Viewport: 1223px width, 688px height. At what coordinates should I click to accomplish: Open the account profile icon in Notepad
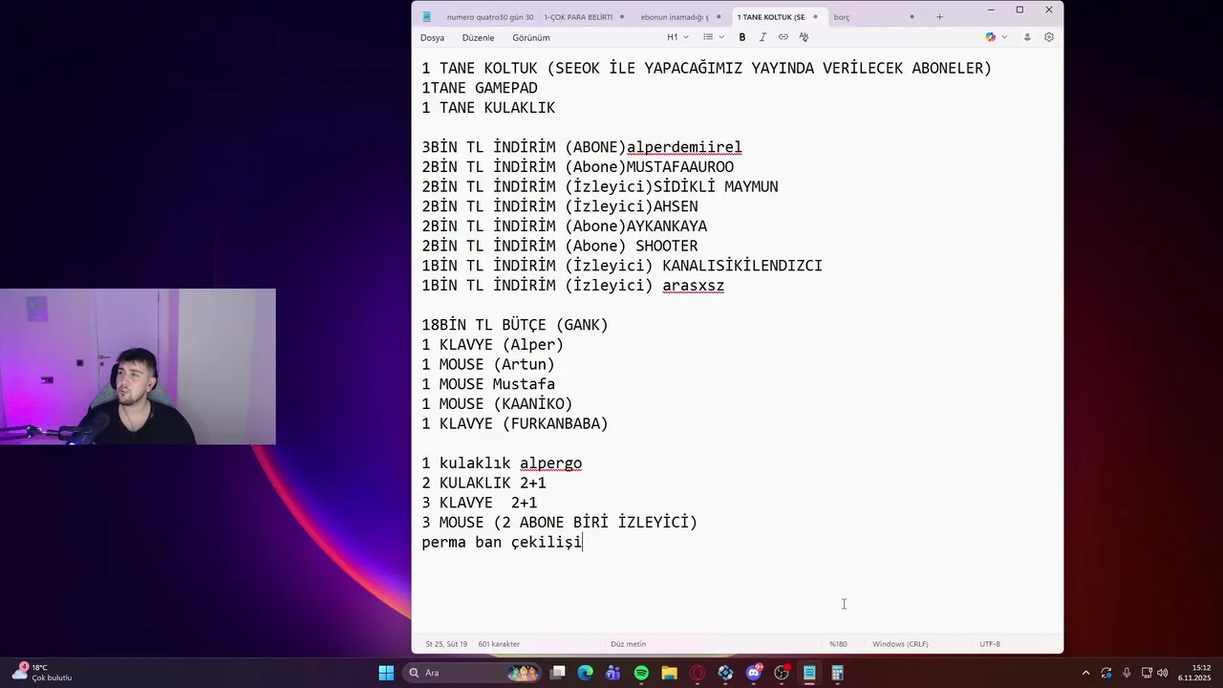[x=1027, y=37]
